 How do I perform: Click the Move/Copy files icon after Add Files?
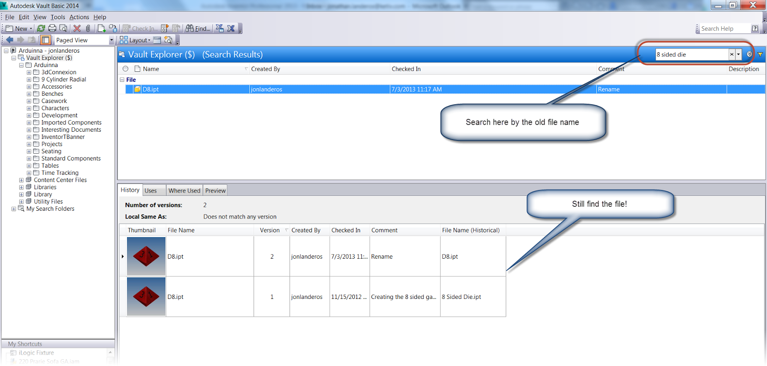[x=113, y=28]
